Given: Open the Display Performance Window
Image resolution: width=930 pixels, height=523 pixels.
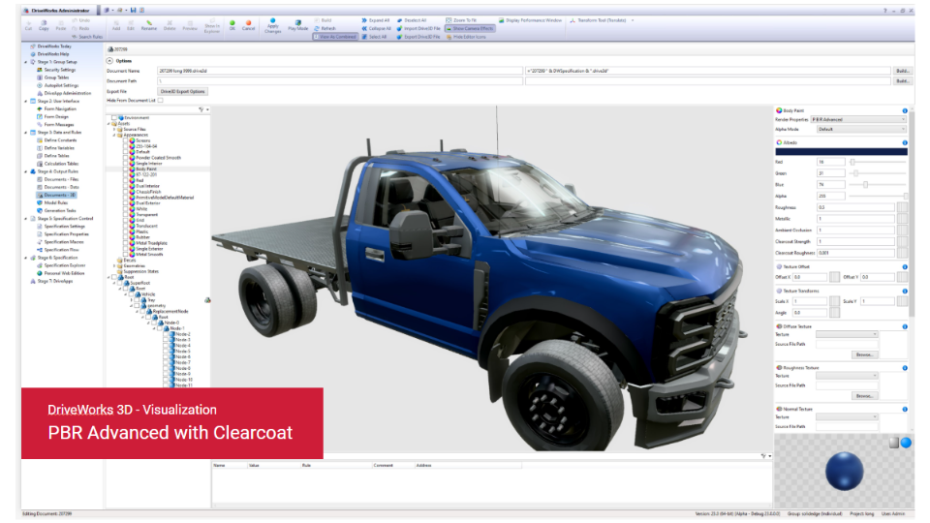Looking at the screenshot, I should pos(530,20).
